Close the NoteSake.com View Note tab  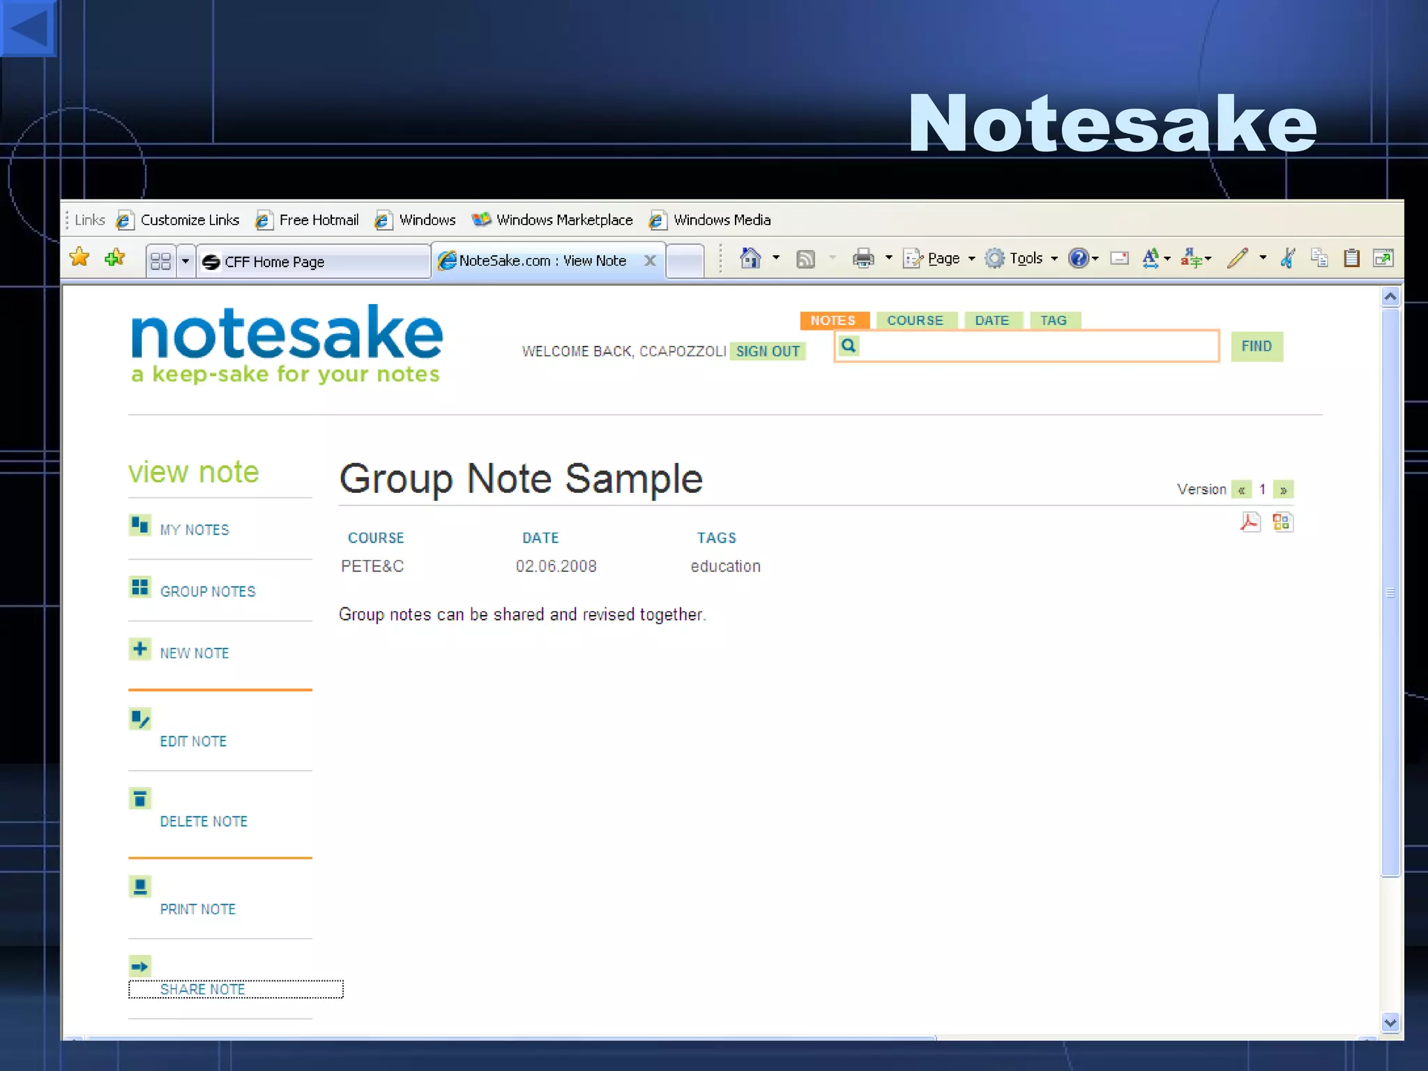coord(650,261)
